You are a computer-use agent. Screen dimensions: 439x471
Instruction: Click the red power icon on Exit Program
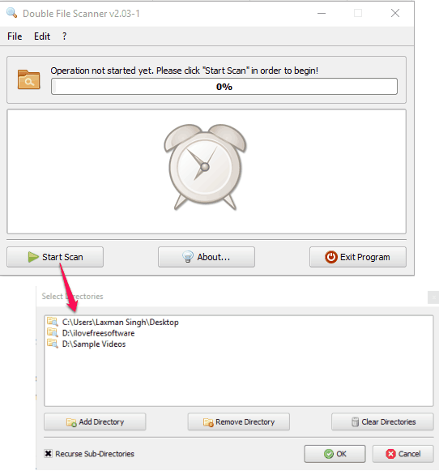pyautogui.click(x=331, y=257)
